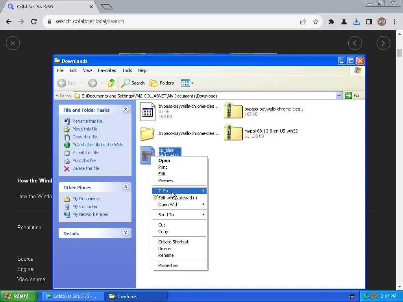Collapse the Other Places panel
Image resolution: width=403 pixels, height=302 pixels.
(126, 187)
